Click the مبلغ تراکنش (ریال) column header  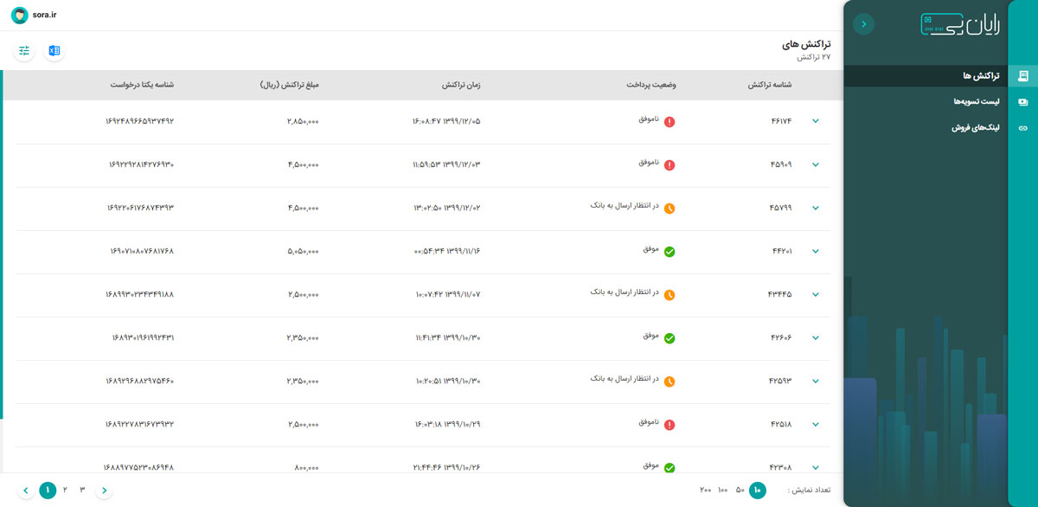point(290,85)
